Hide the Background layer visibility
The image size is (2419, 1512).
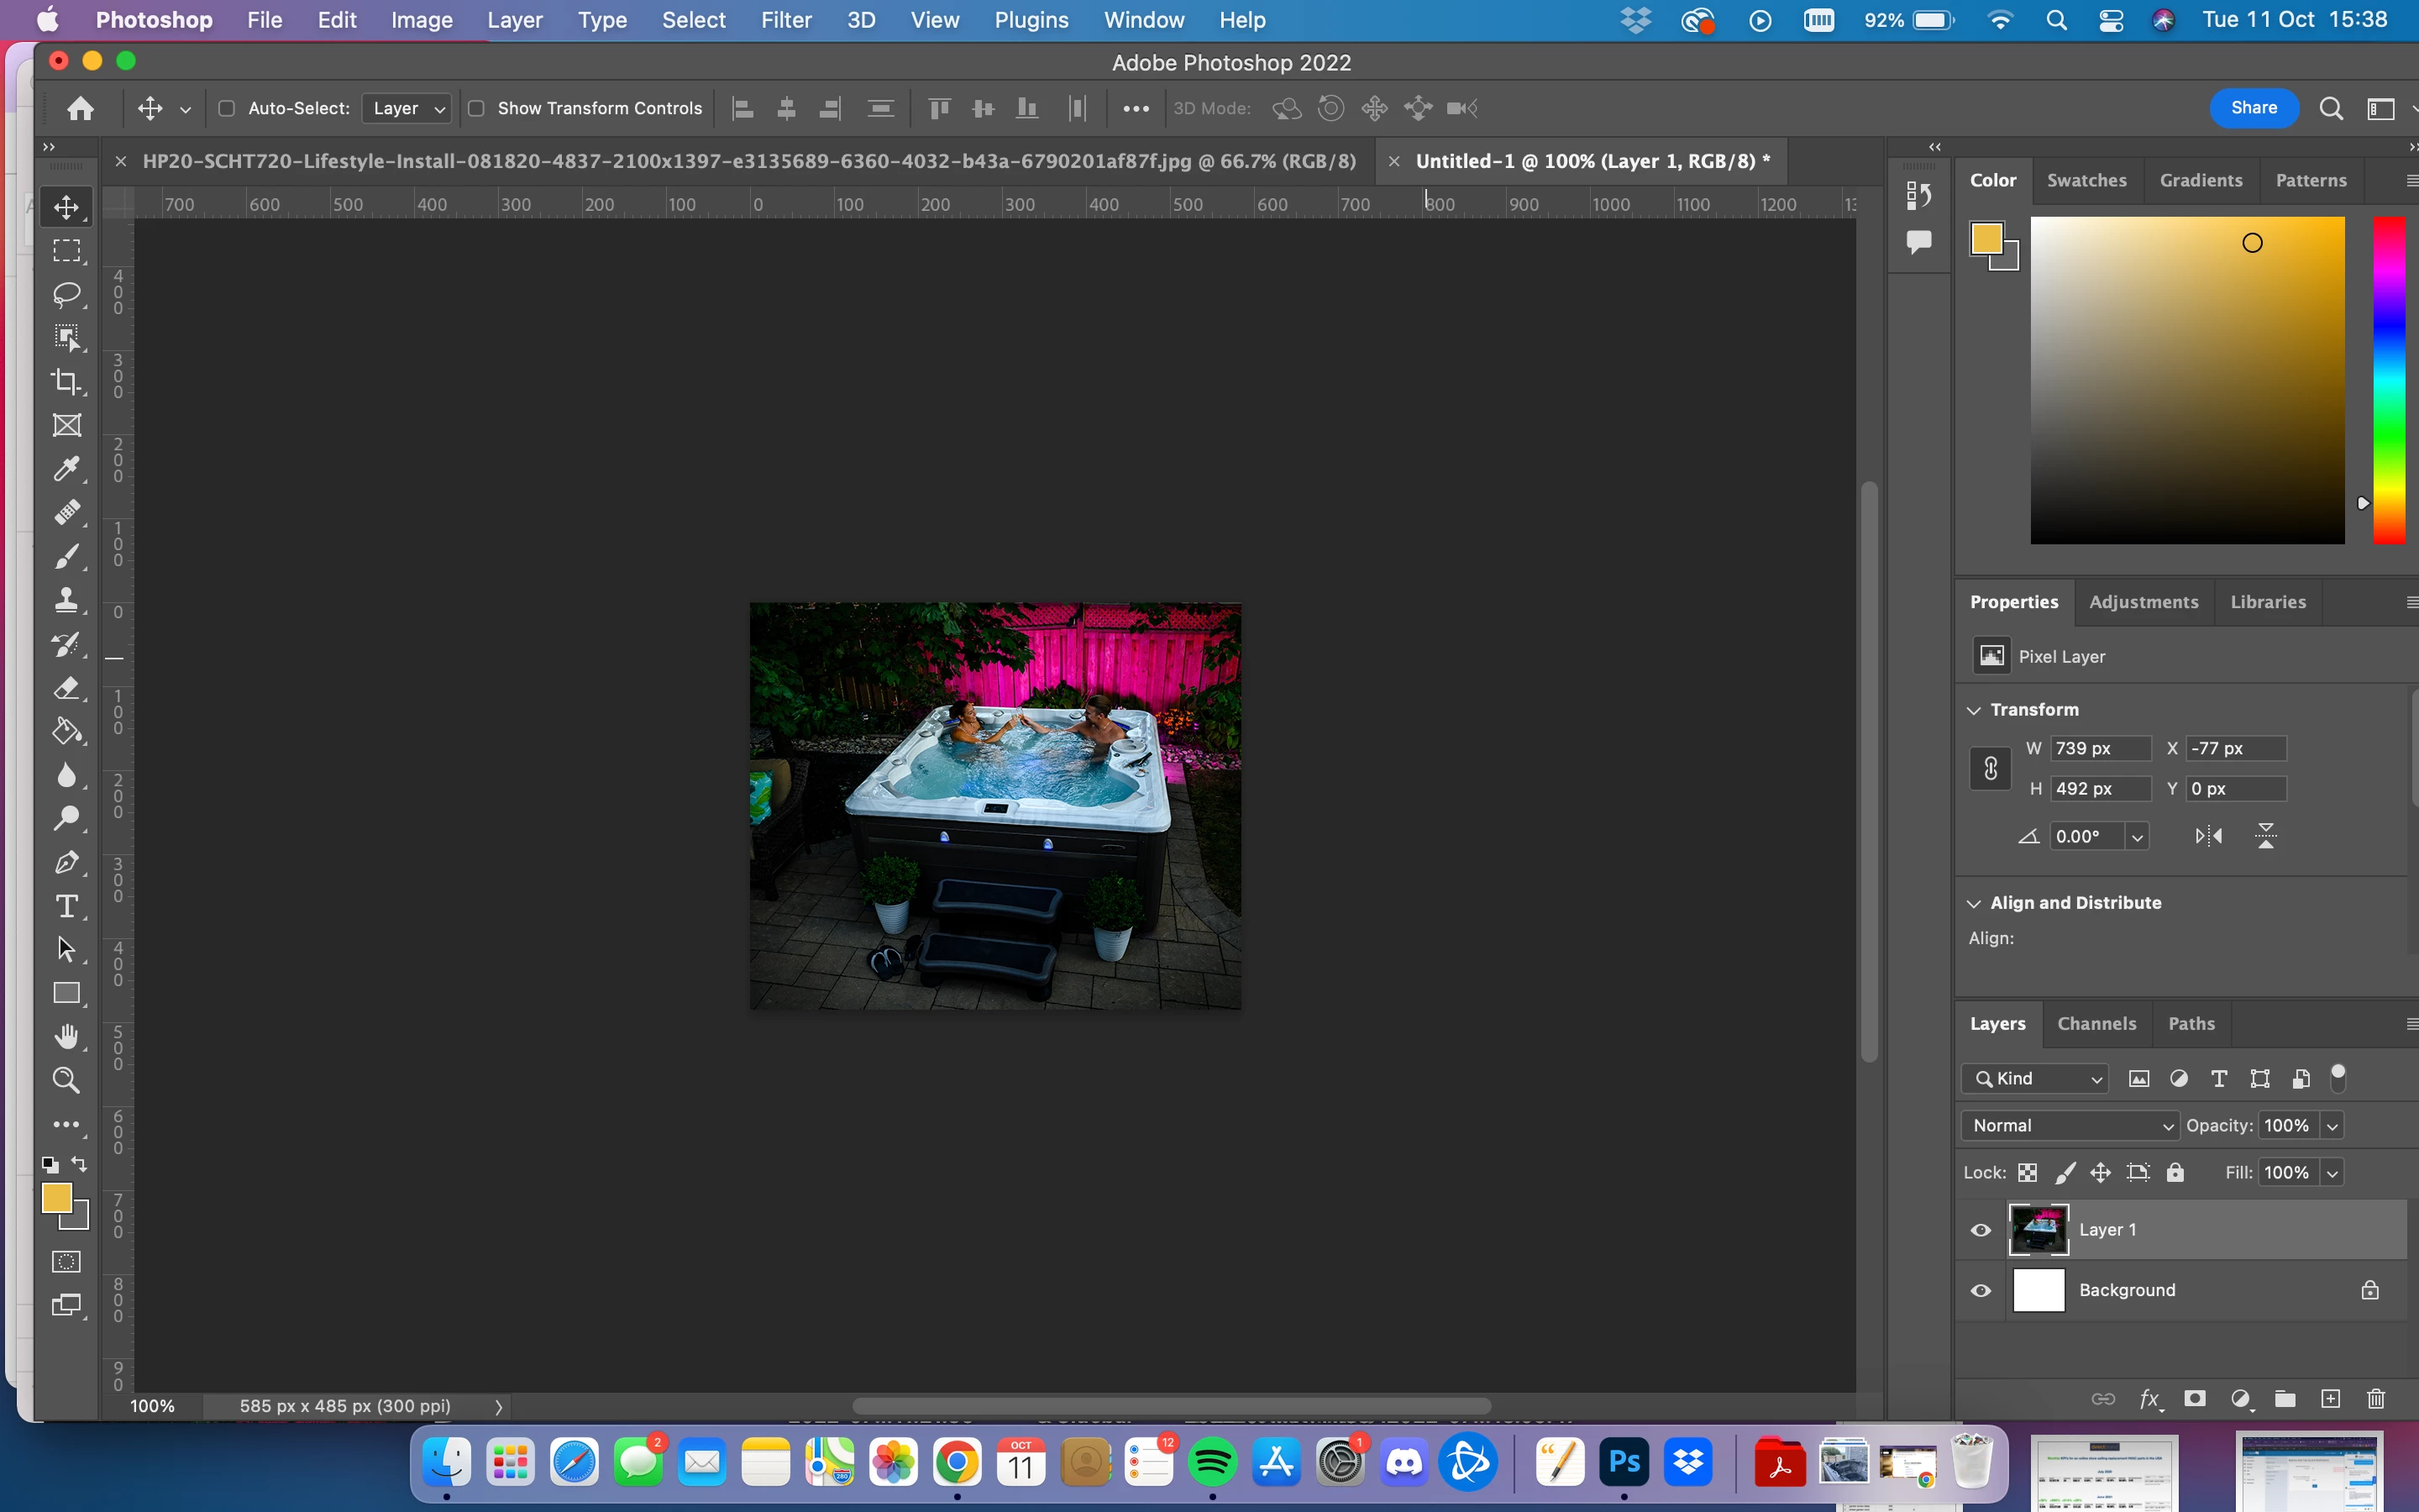click(1981, 1290)
